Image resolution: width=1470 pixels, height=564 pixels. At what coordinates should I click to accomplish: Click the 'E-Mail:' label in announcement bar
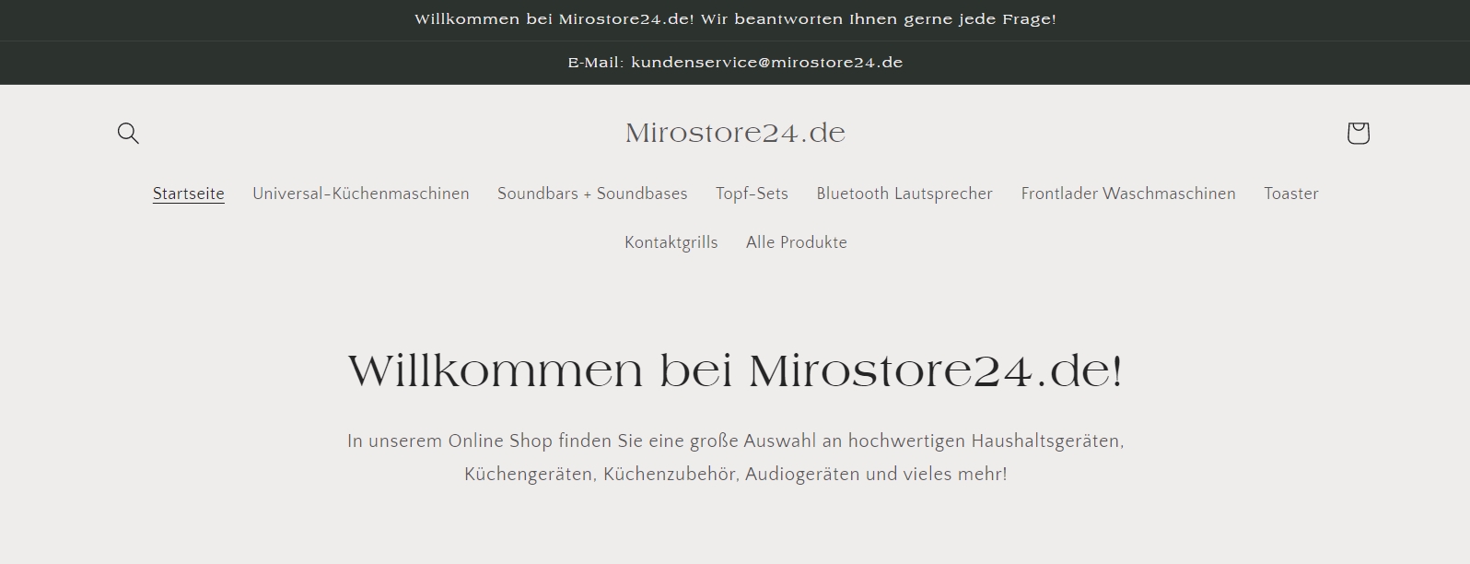[596, 63]
